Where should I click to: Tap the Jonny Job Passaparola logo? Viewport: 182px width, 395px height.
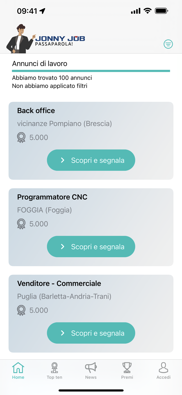click(x=46, y=39)
